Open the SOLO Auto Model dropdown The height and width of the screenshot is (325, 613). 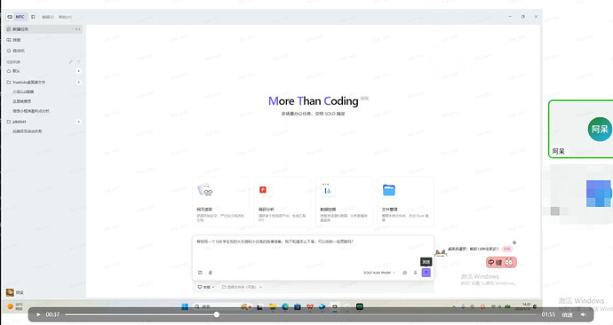pos(379,273)
